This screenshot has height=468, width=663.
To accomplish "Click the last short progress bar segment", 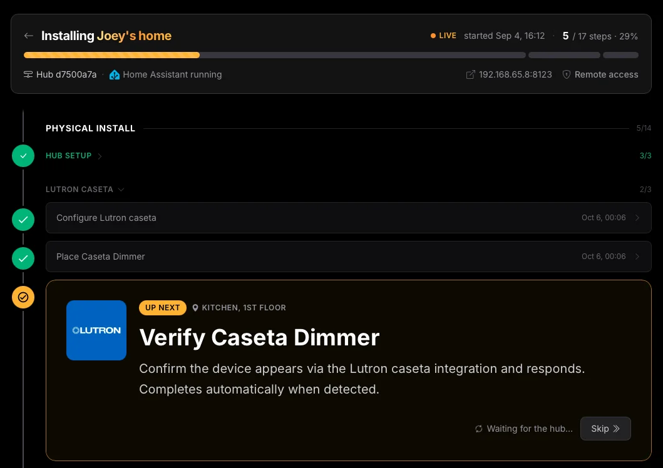I will click(x=620, y=55).
